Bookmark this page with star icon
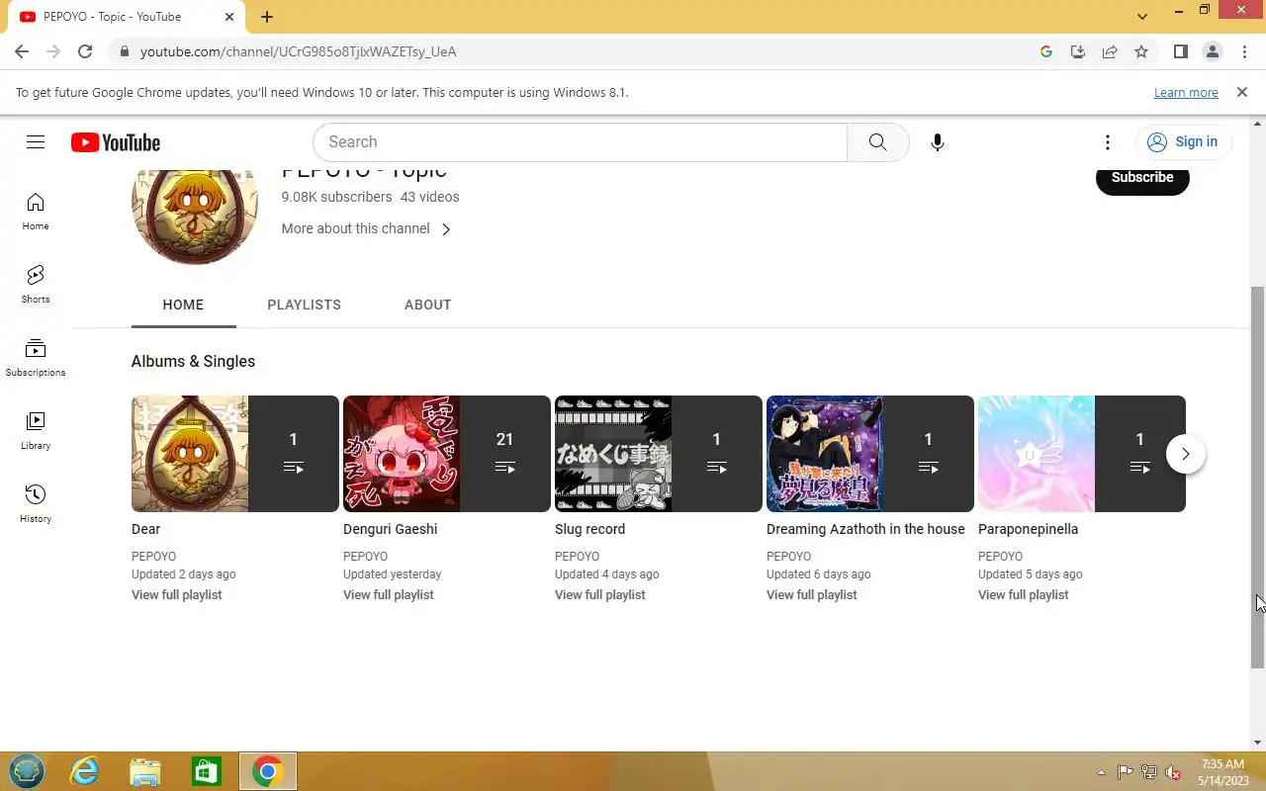This screenshot has height=791, width=1266. click(1141, 51)
